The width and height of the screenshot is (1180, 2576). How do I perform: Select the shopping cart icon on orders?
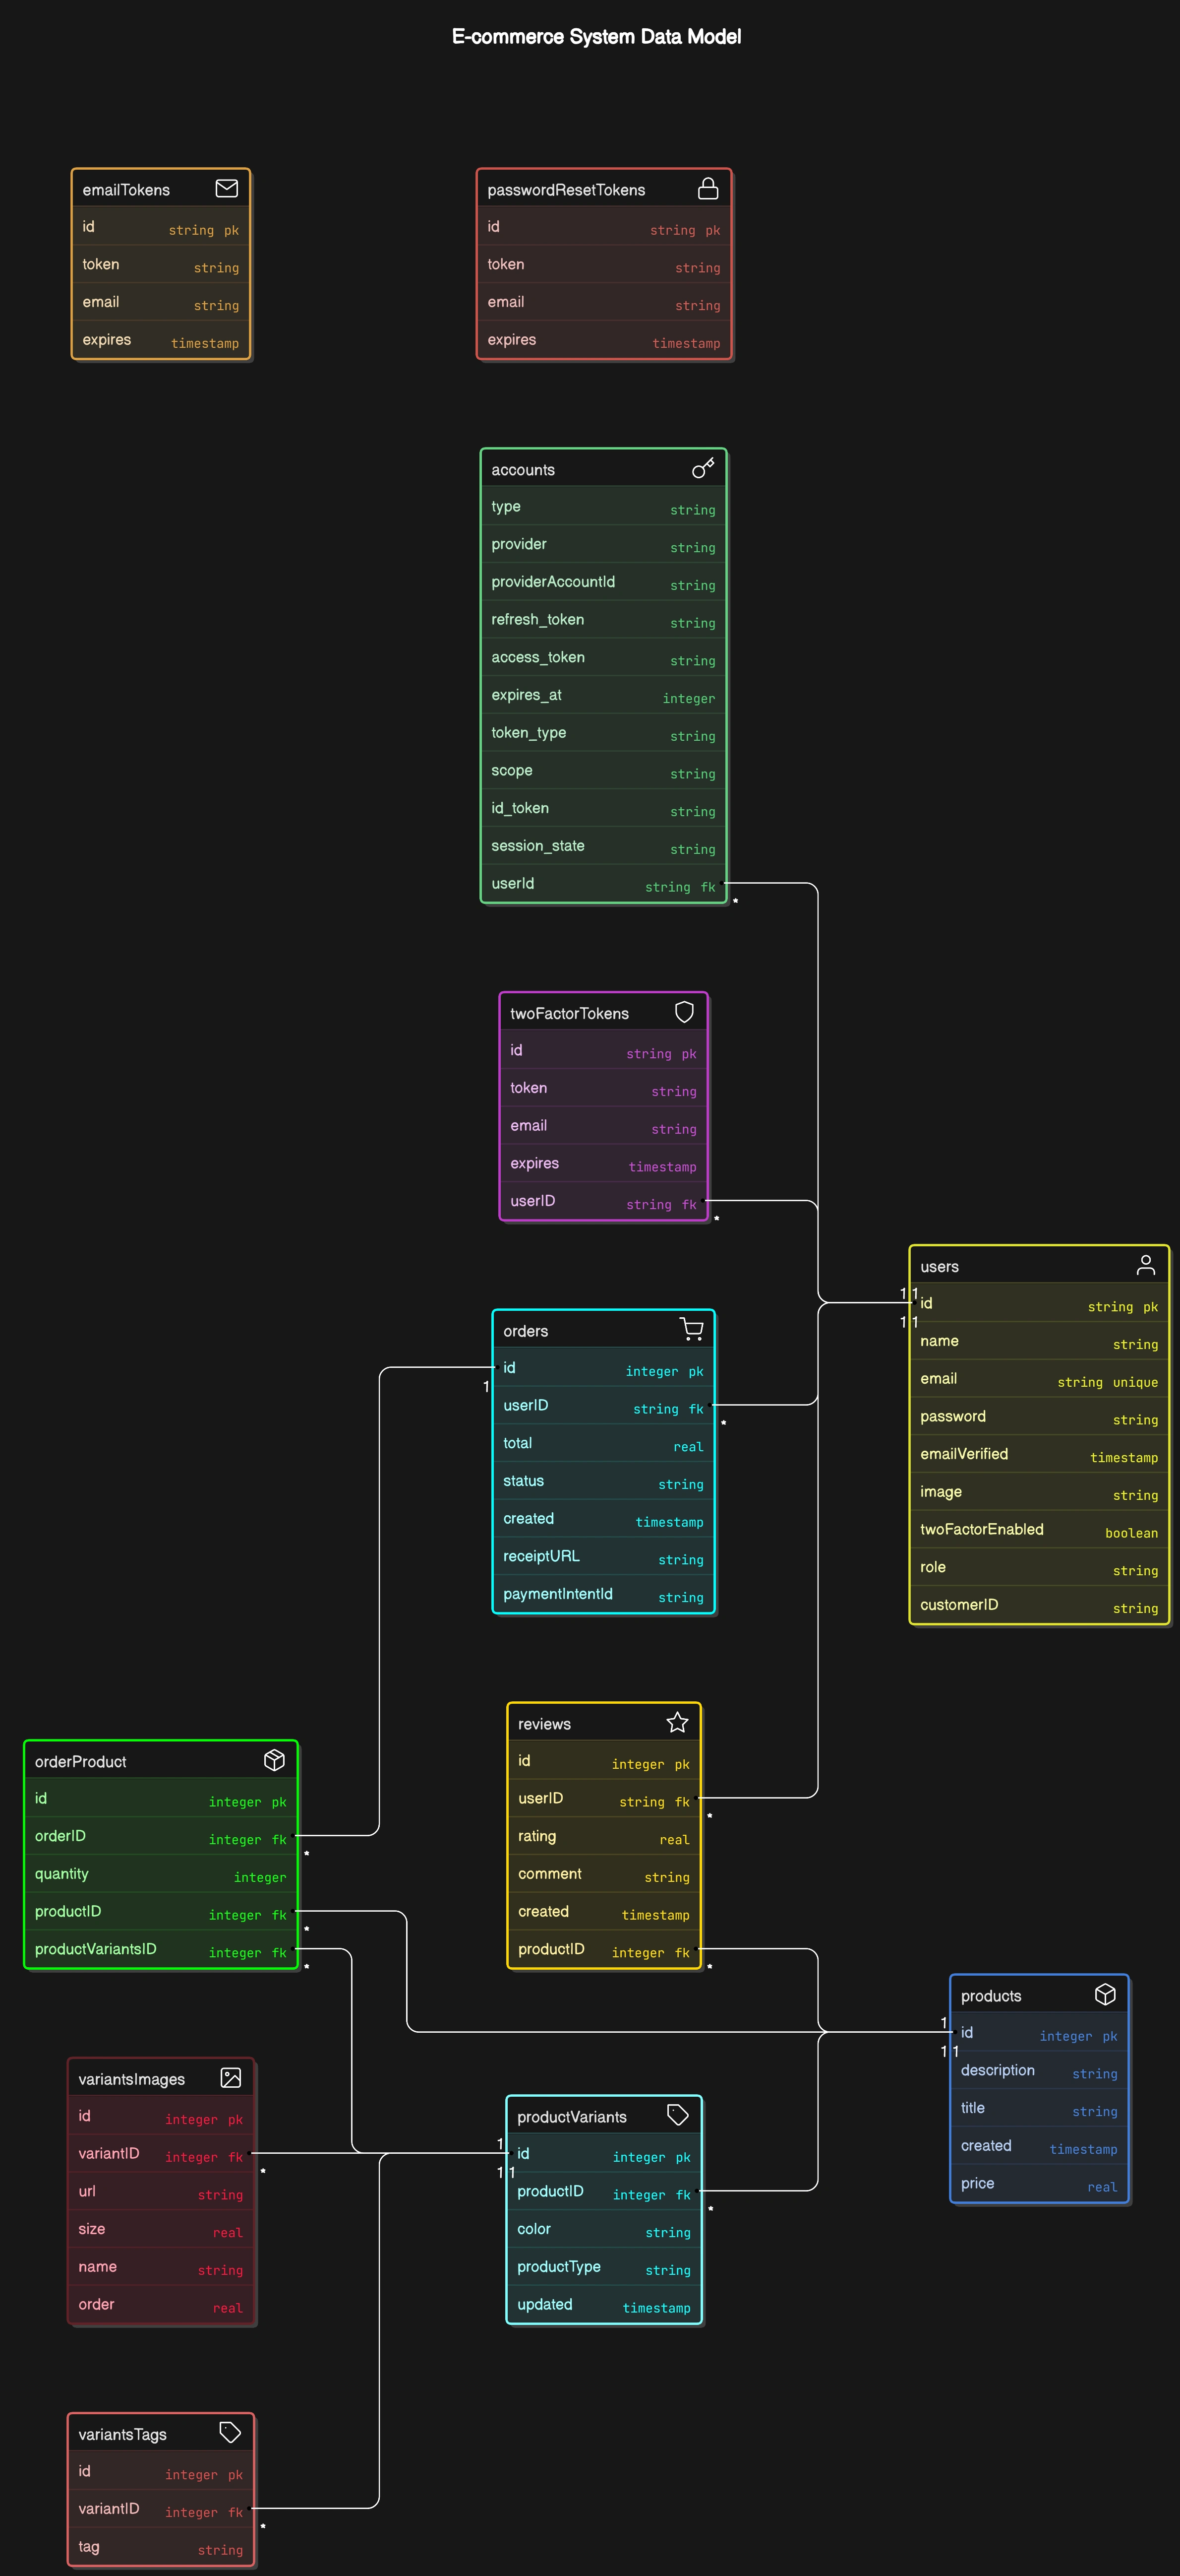point(692,1329)
